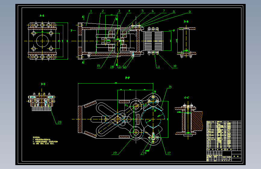261x169 pixels.
Task: Click the hatched block in the C-C view
Action: [197, 121]
